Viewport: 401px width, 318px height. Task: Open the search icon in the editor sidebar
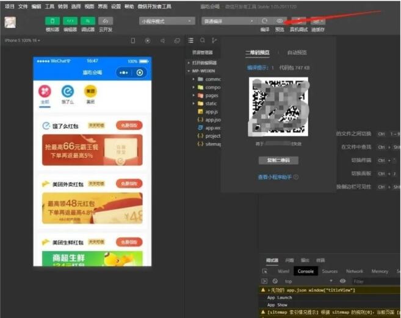pyautogui.click(x=203, y=40)
